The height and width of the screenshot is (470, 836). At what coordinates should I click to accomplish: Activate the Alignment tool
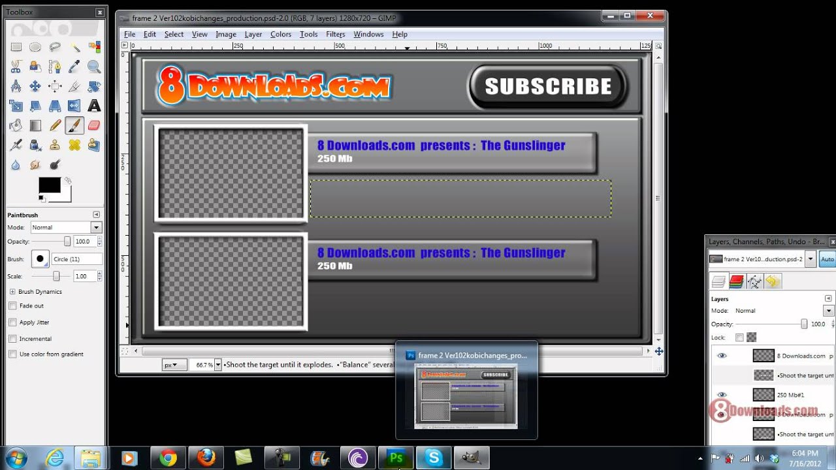click(x=55, y=86)
